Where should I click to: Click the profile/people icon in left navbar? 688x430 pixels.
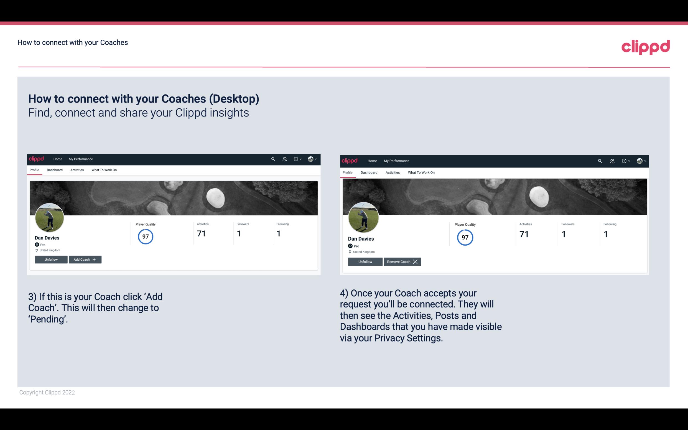coord(284,159)
